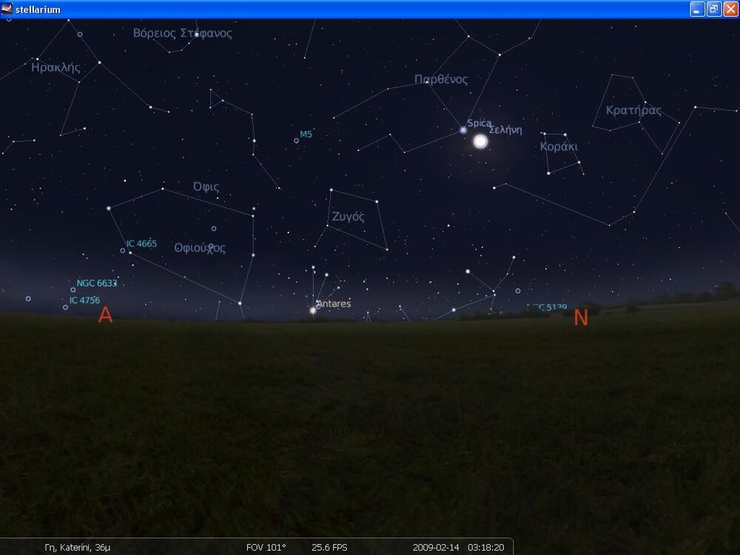Click the IC 4665 cluster marker

123,250
